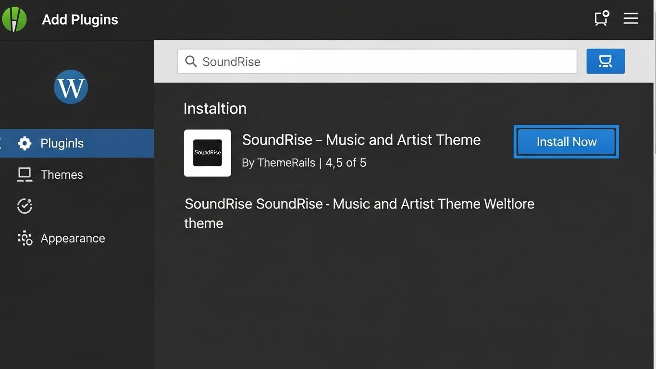Select the unlabeled circular checkmark sidebar icon

pyautogui.click(x=25, y=206)
